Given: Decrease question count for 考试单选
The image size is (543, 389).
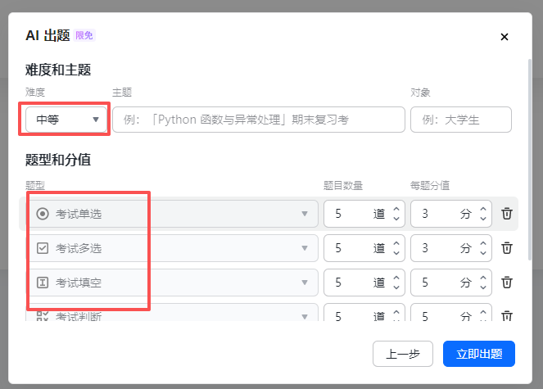Looking at the screenshot, I should click(x=396, y=218).
